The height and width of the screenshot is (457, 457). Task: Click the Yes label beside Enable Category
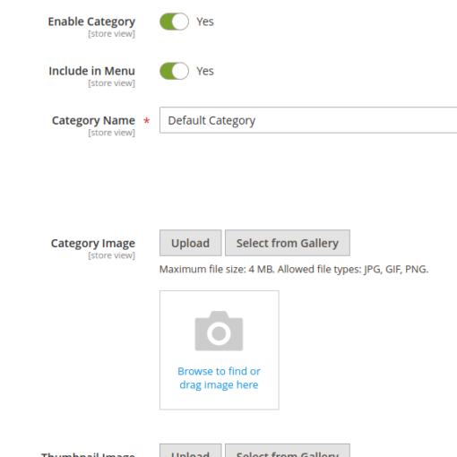coord(205,22)
